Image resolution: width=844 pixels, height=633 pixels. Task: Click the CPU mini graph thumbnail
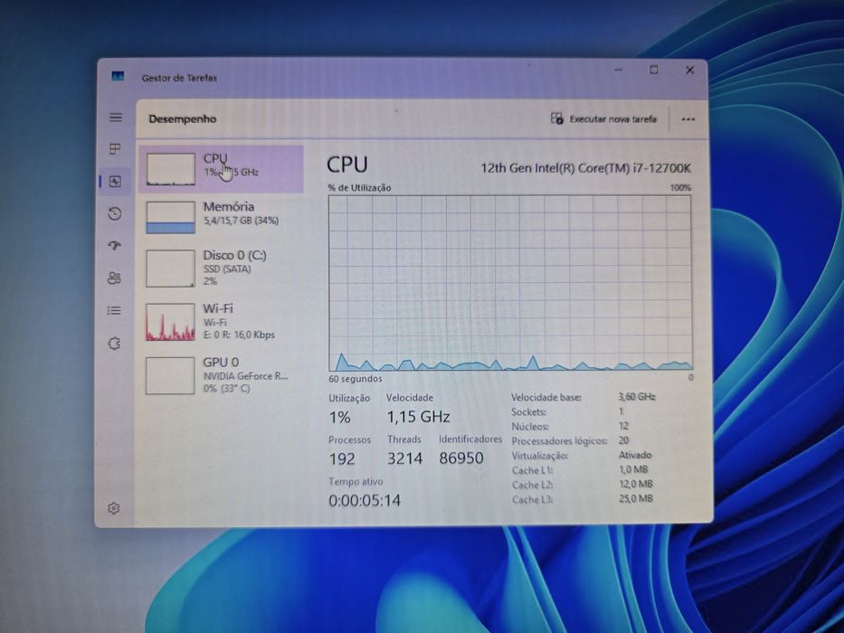pyautogui.click(x=171, y=169)
